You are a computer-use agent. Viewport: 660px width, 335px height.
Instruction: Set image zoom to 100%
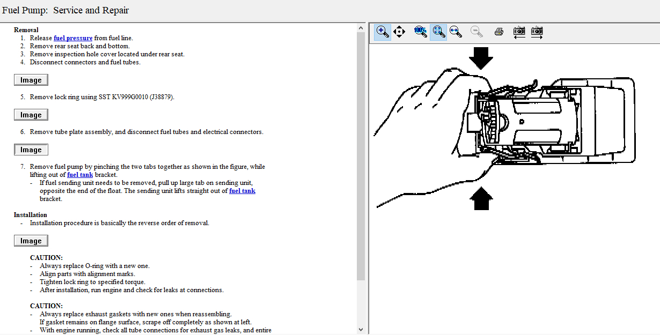click(421, 32)
